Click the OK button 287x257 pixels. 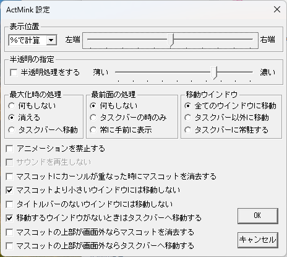[258, 216]
